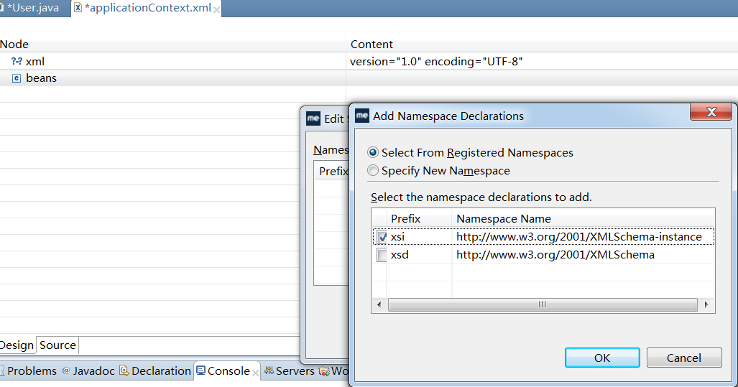Click the Servers view icon
The image size is (738, 387).
pyautogui.click(x=269, y=370)
